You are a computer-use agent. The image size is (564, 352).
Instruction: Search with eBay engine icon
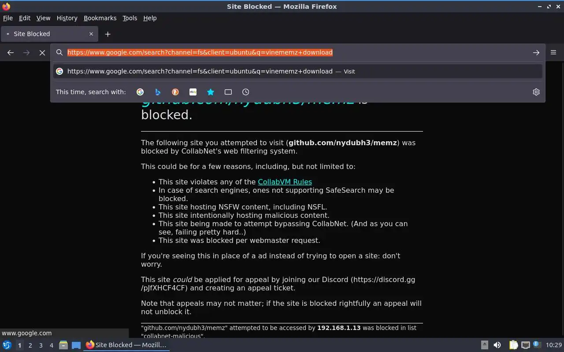[193, 92]
